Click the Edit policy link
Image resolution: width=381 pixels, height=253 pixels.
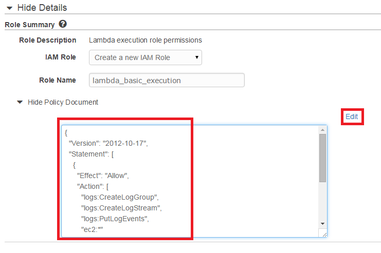coord(352,116)
